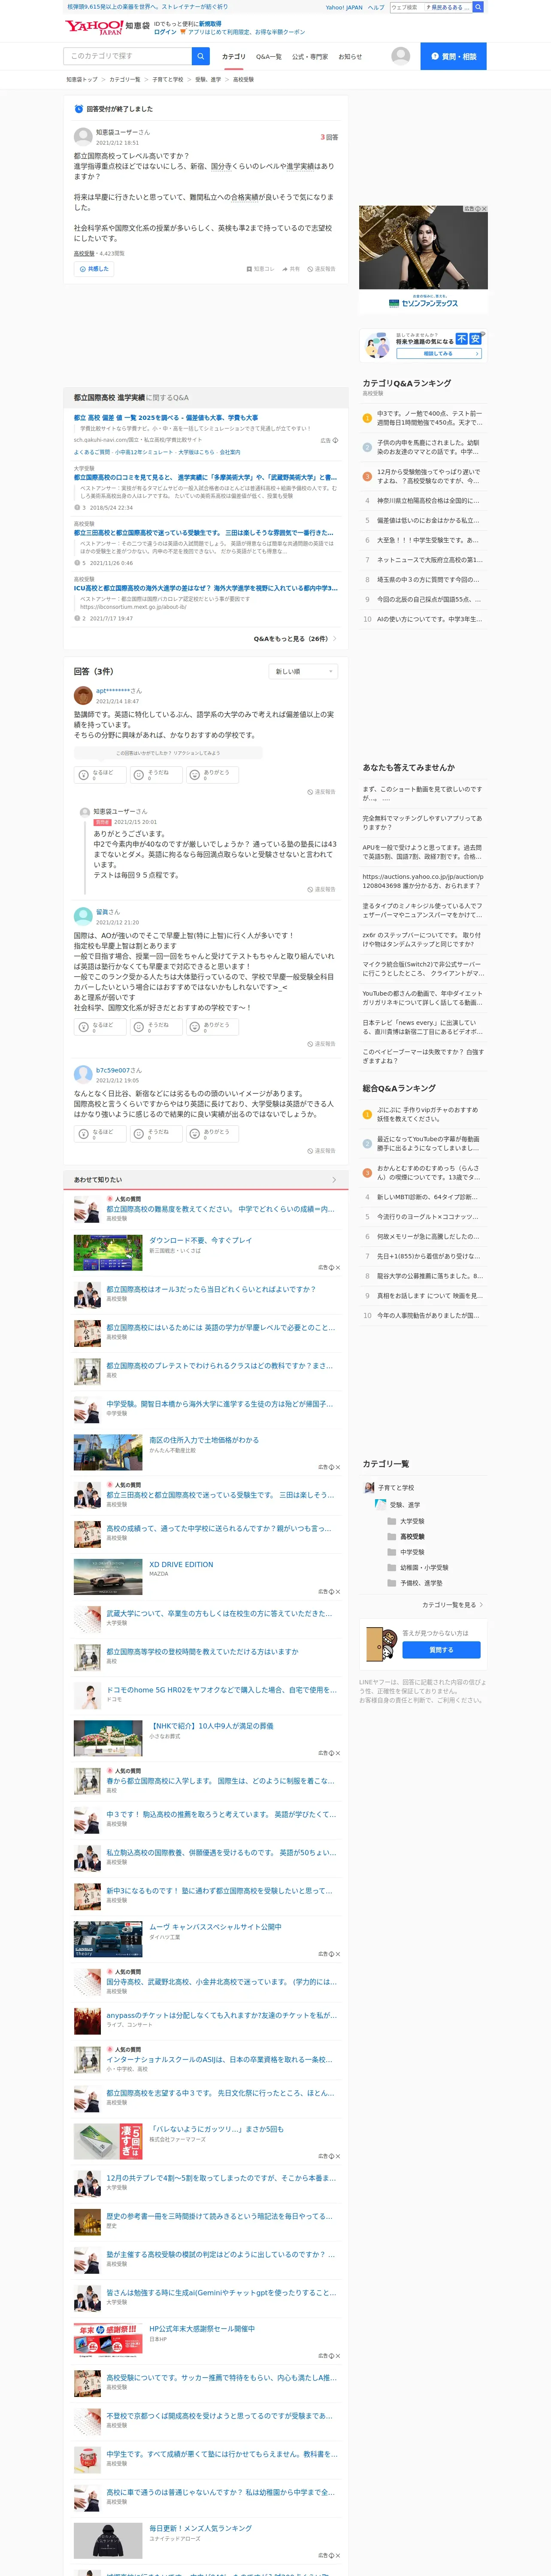
Task: Open the お知らせ tab
Action: click(x=350, y=57)
